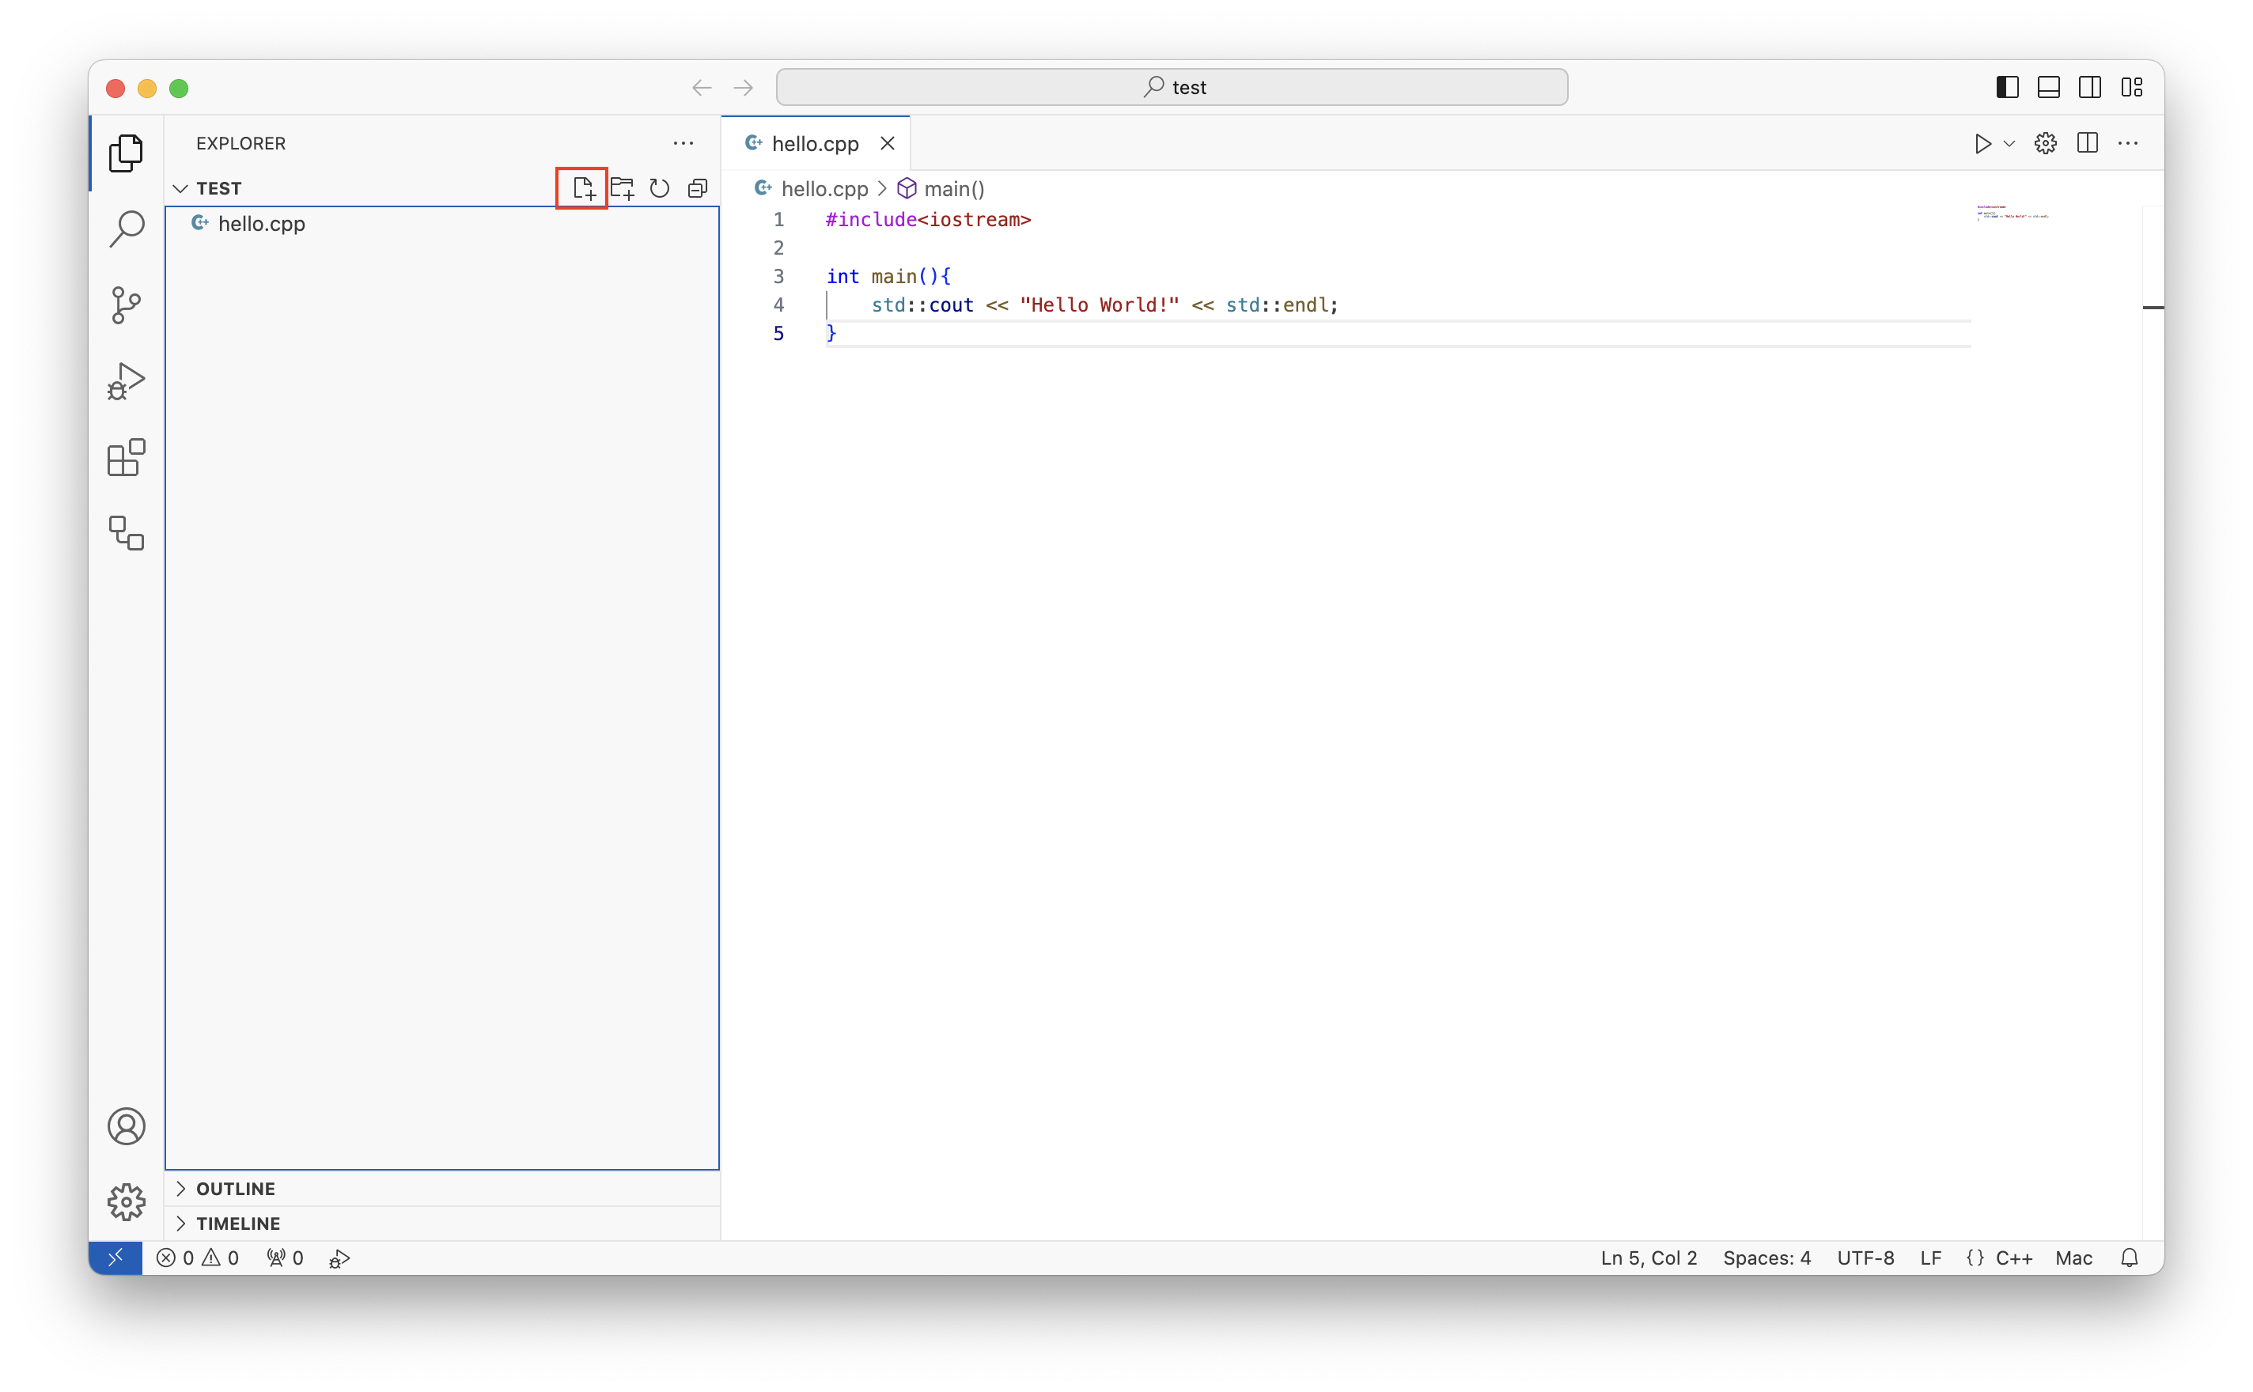
Task: Click the overview ruler marker in the editor scrollbar
Action: (2153, 308)
